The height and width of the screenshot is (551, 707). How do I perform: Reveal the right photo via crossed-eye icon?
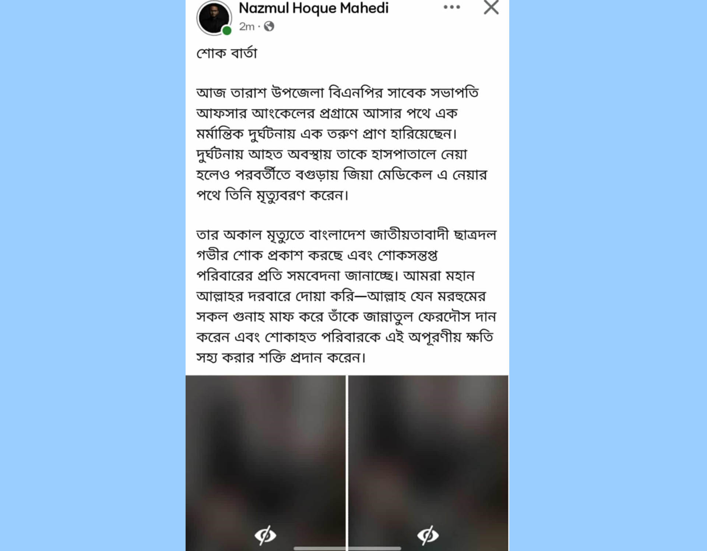coord(428,535)
